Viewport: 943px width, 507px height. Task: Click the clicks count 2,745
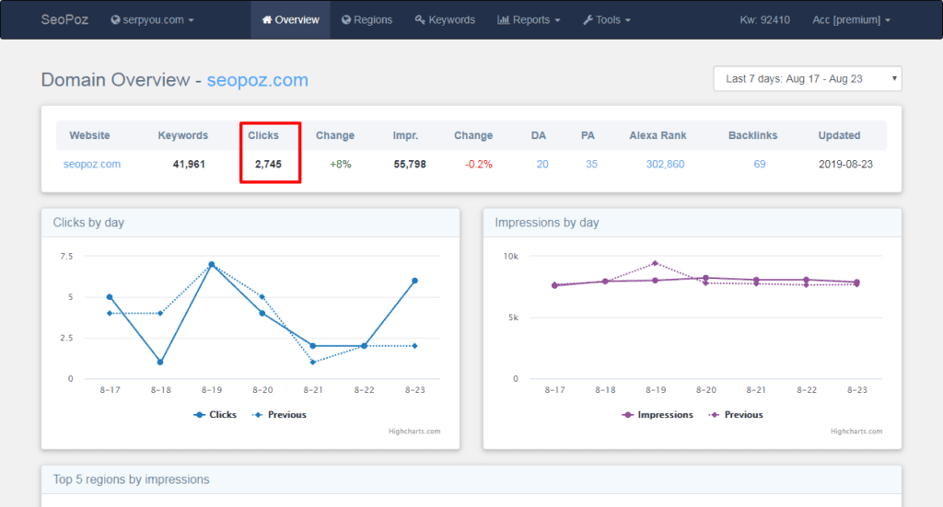click(268, 164)
